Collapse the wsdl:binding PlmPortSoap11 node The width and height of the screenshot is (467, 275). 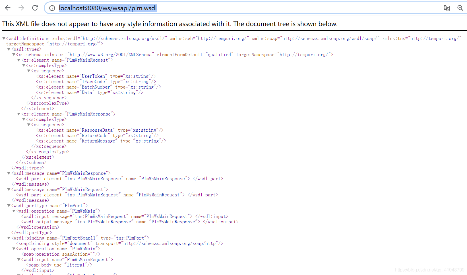pyautogui.click(x=9, y=238)
